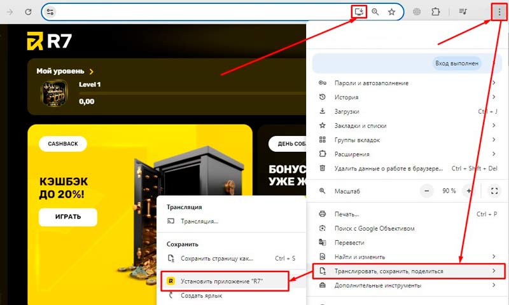
Task: Enter fullscreen mode from the zoom row
Action: tap(494, 191)
